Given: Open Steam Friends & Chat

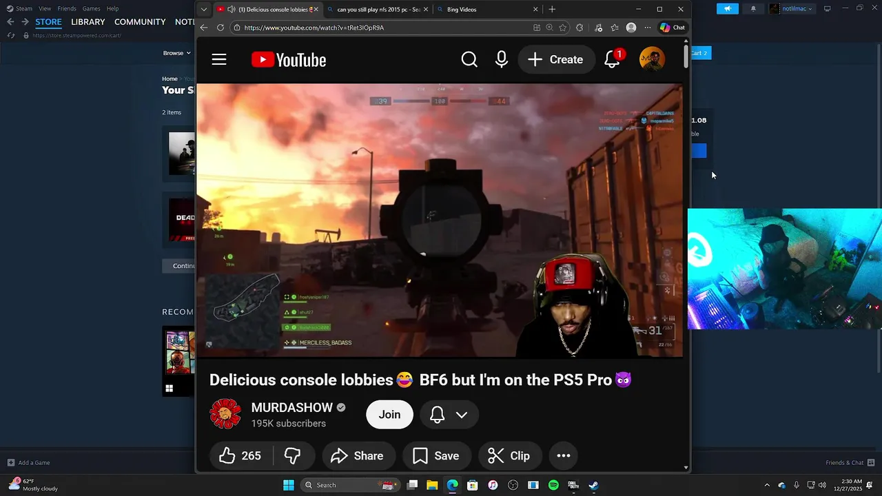Looking at the screenshot, I should (850, 463).
